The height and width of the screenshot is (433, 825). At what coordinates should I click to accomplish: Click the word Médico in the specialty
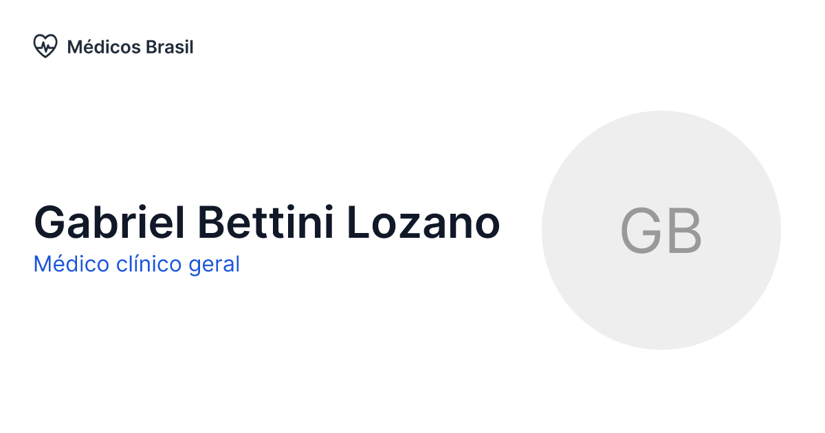click(62, 264)
